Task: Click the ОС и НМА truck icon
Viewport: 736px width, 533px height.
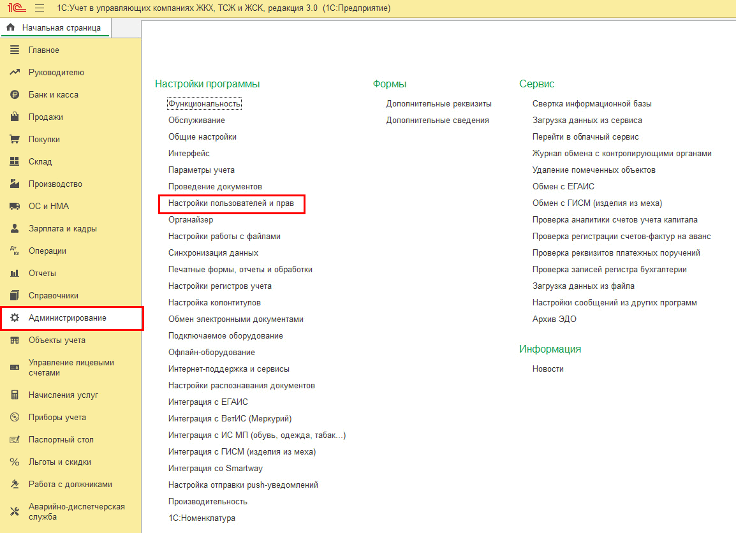Action: pyautogui.click(x=15, y=206)
